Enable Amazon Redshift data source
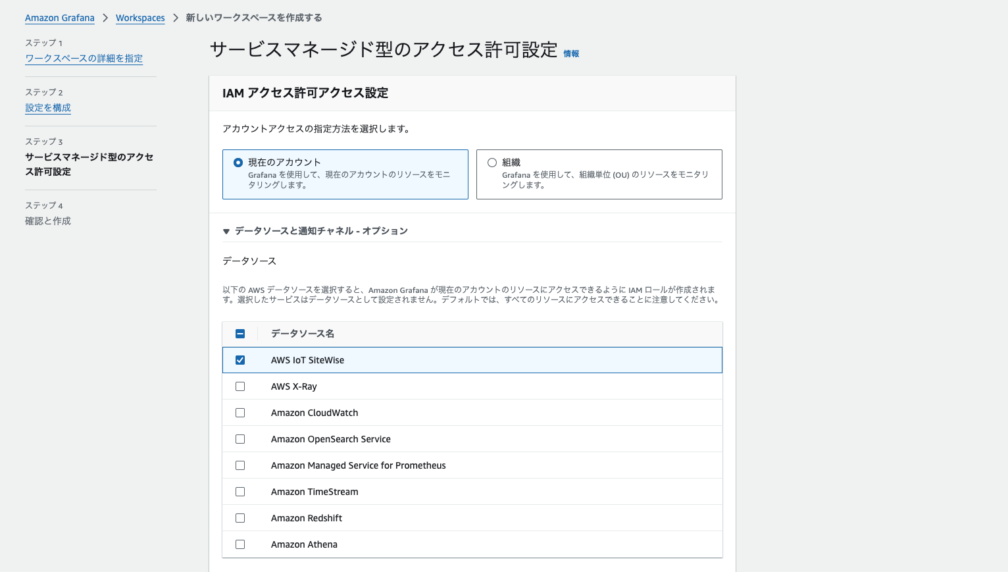Image resolution: width=1008 pixels, height=572 pixels. (240, 518)
